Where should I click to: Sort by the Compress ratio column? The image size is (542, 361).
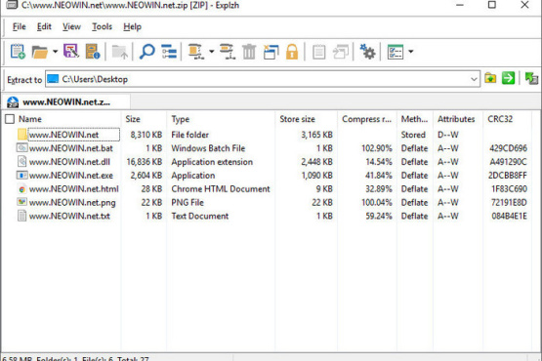click(367, 119)
